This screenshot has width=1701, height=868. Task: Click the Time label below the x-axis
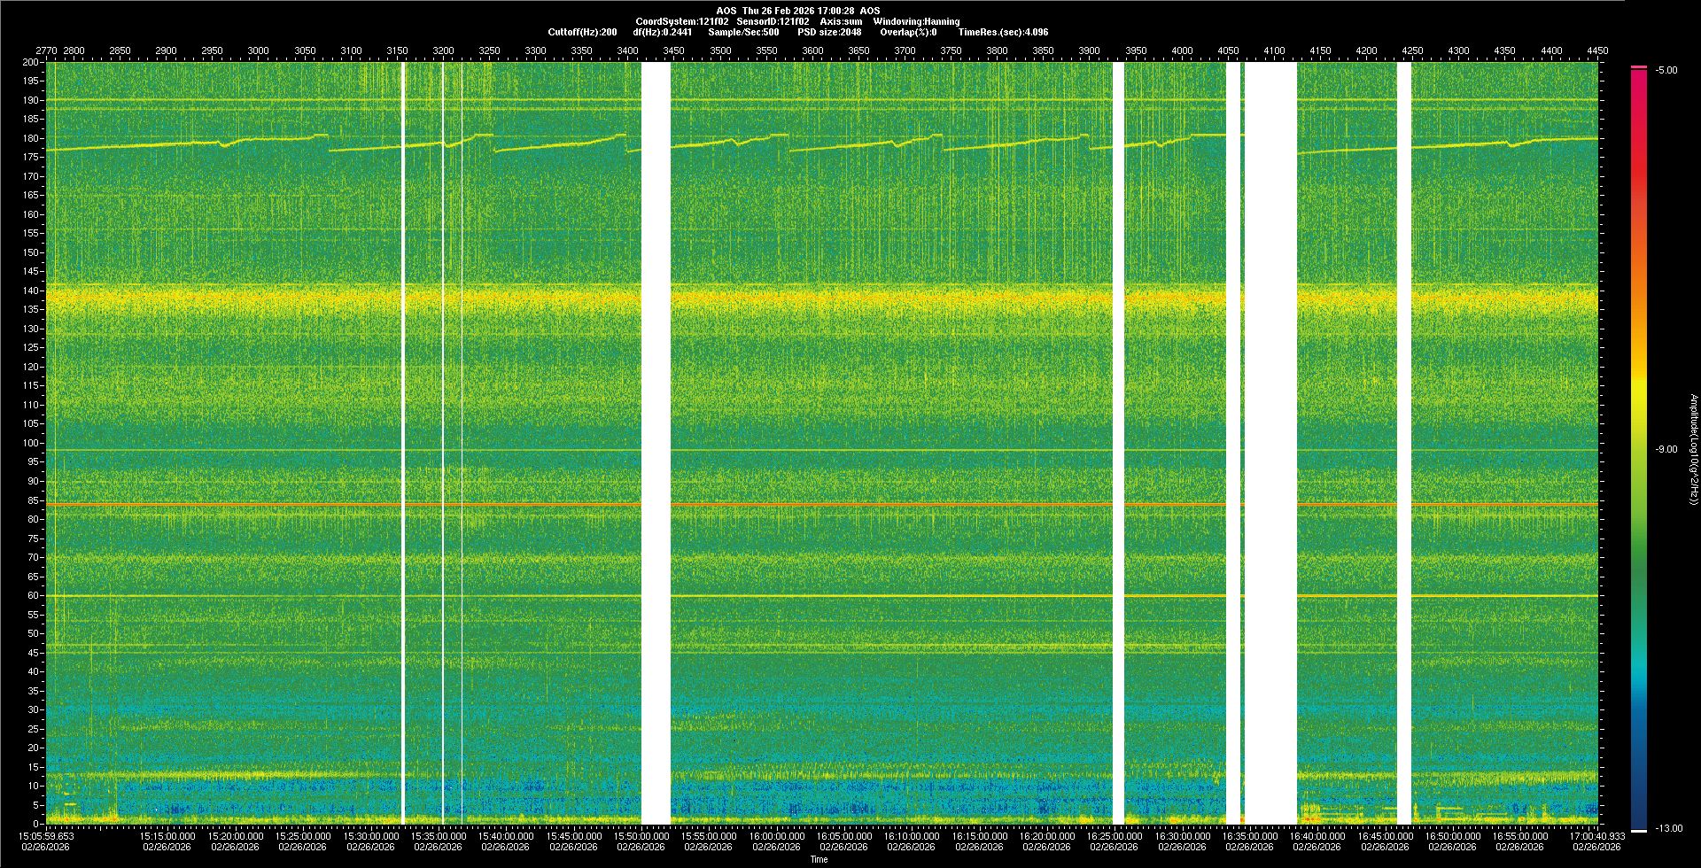coord(819,859)
